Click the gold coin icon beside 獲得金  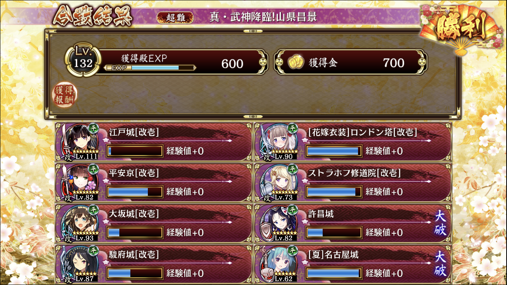[295, 62]
